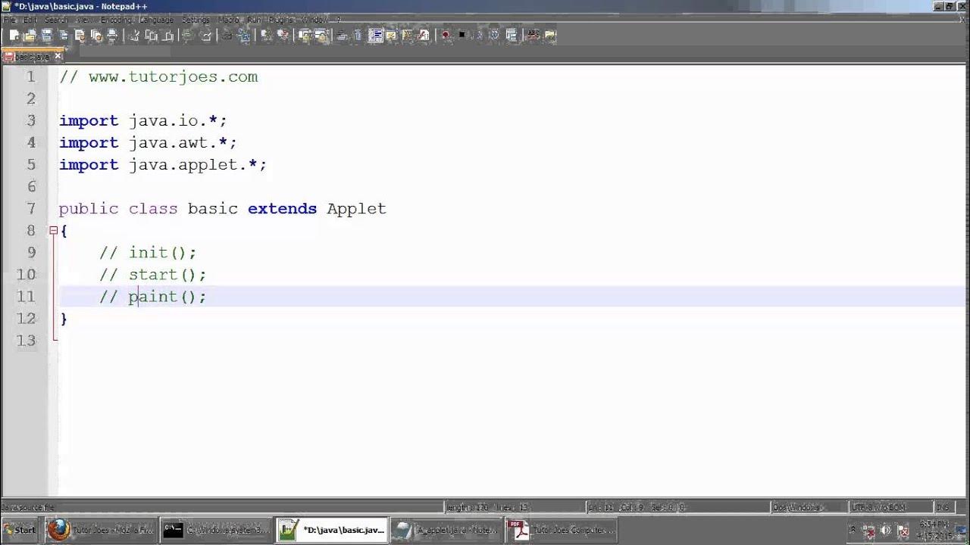This screenshot has height=545, width=970.
Task: Toggle Word Wrap in the toolbar
Action: point(342,35)
